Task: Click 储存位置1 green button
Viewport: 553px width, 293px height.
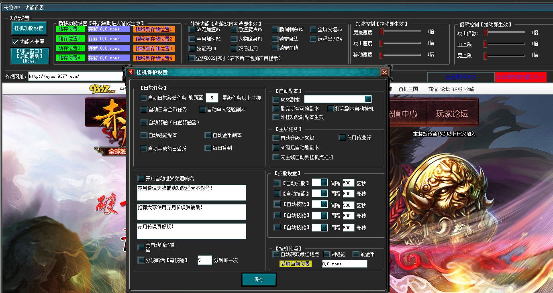Action: pyautogui.click(x=71, y=29)
